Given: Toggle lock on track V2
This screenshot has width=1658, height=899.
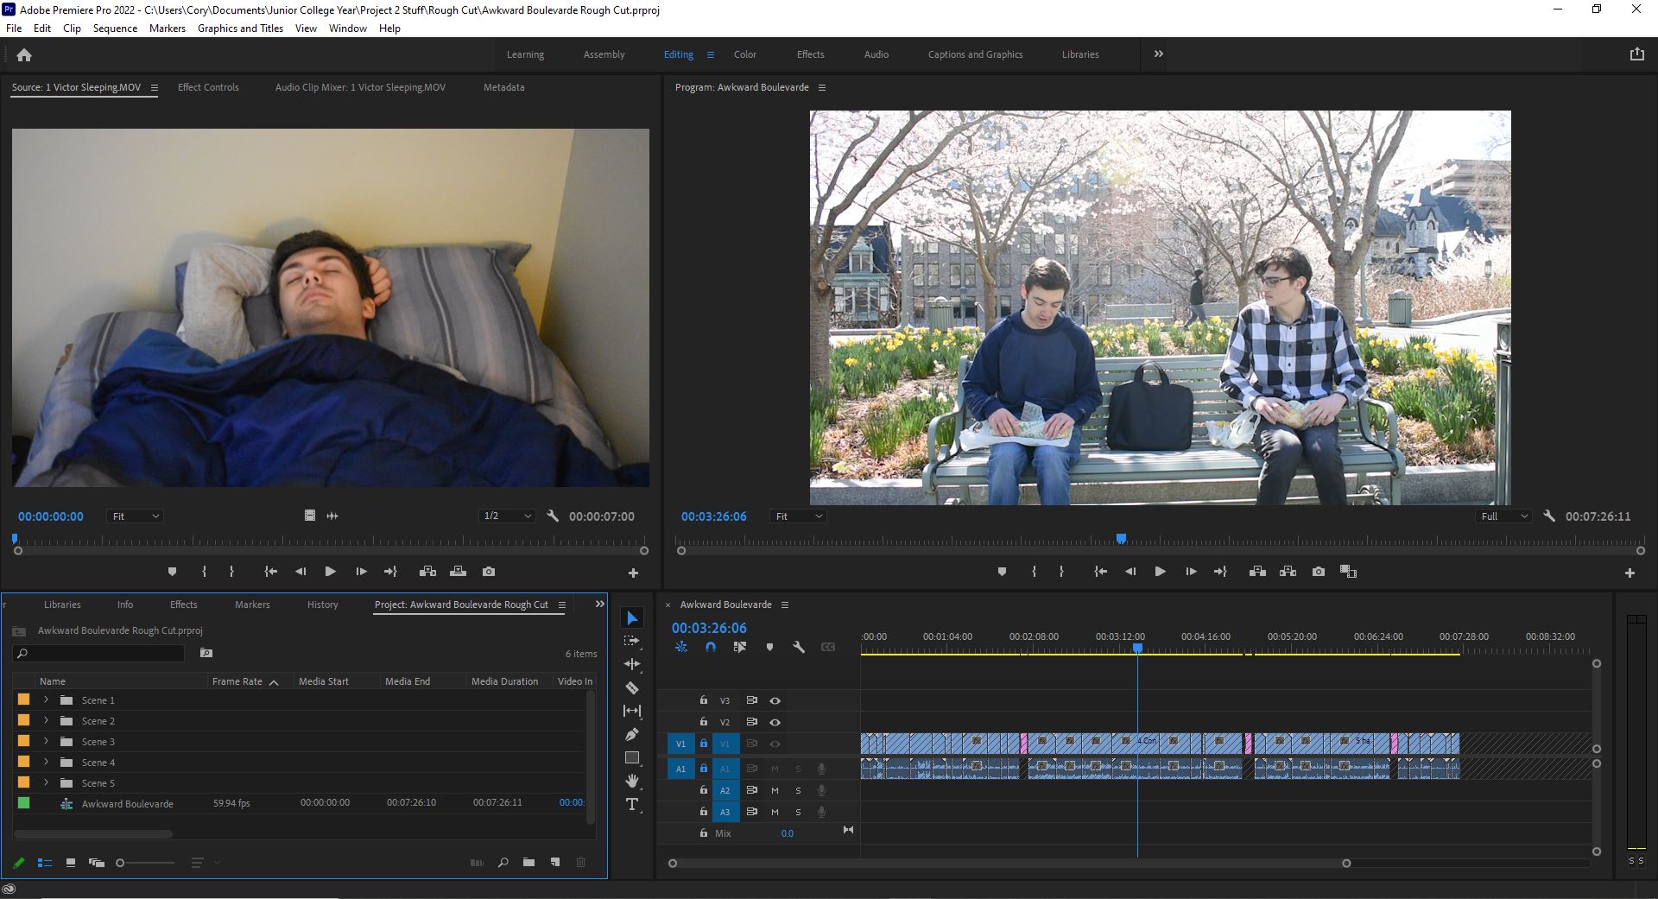Looking at the screenshot, I should click(x=703, y=722).
